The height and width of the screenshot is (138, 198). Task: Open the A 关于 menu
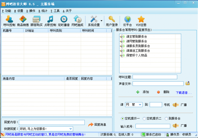[x=67, y=11]
